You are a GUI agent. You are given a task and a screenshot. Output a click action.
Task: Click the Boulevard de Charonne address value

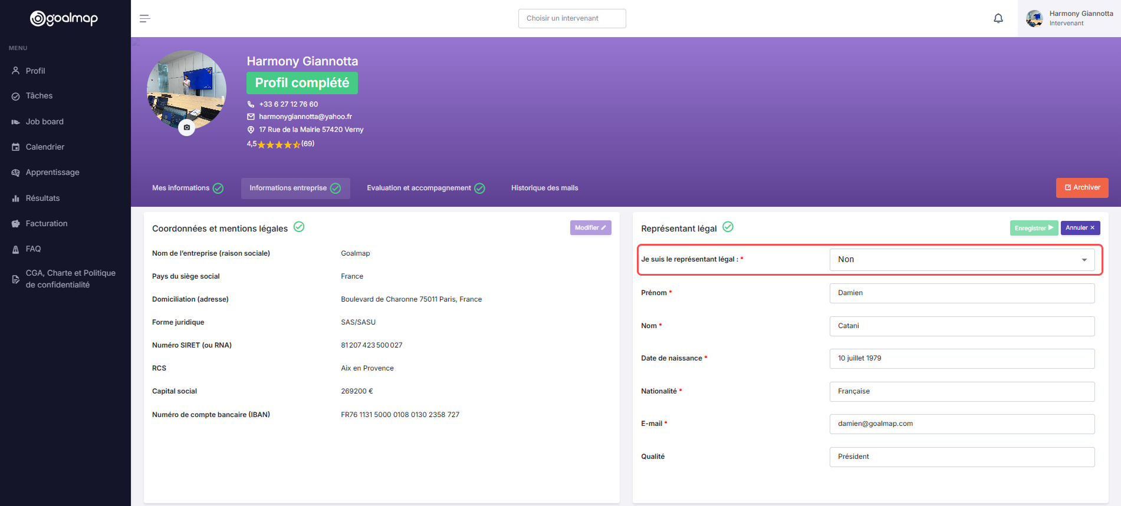[411, 299]
